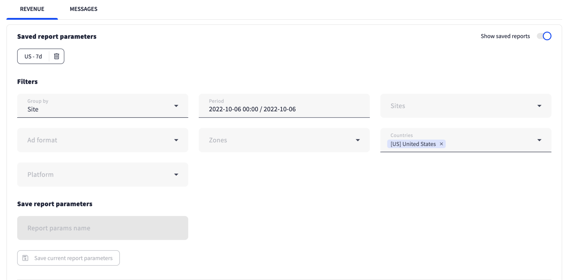Click the Period date range field
Viewport: 569px width, 280px height.
284,106
